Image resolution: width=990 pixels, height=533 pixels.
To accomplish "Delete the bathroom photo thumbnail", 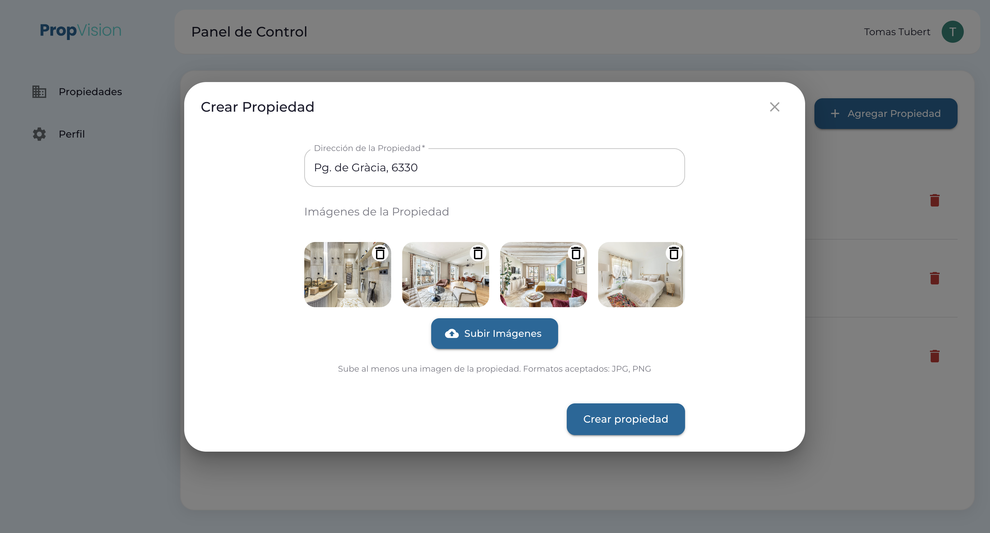I will 380,253.
